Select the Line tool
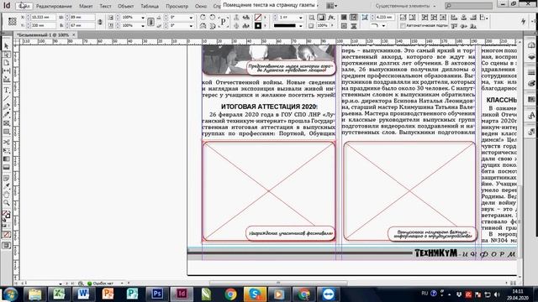The width and height of the screenshot is (538, 302). click(7, 99)
